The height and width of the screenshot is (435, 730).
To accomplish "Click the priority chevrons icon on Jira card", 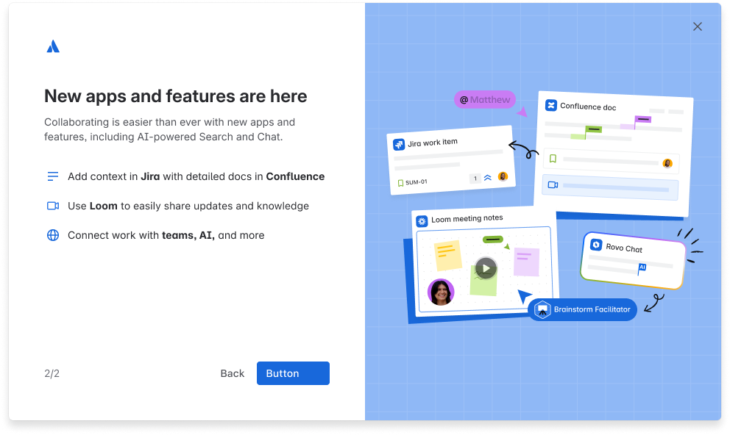I will [487, 178].
